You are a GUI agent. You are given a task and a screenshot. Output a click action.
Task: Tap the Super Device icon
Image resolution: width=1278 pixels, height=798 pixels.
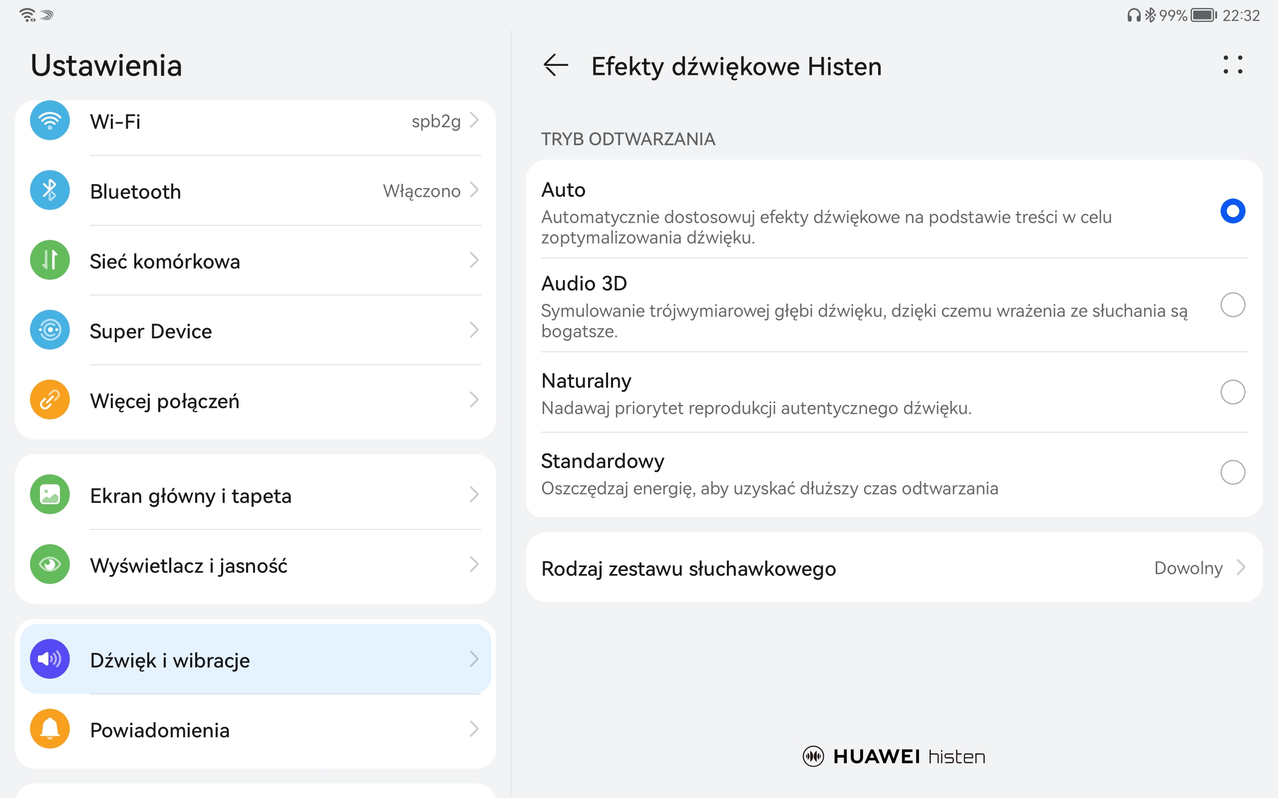(x=49, y=330)
